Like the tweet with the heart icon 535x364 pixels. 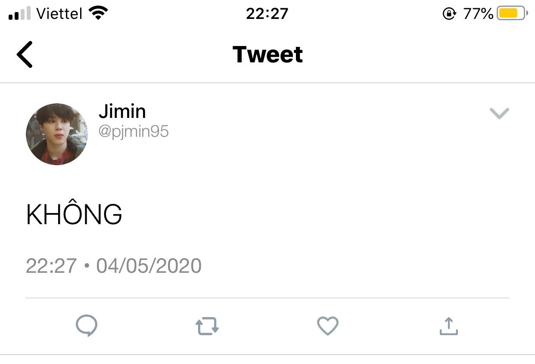(x=328, y=326)
